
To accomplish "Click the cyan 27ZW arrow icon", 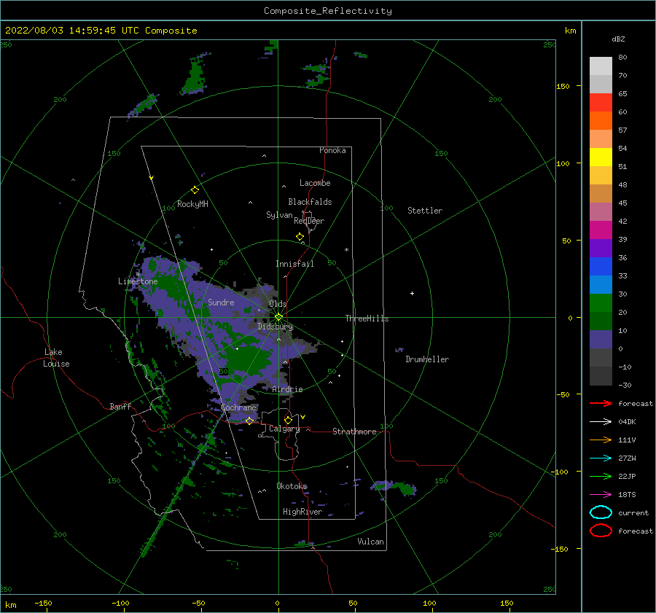I will (601, 458).
